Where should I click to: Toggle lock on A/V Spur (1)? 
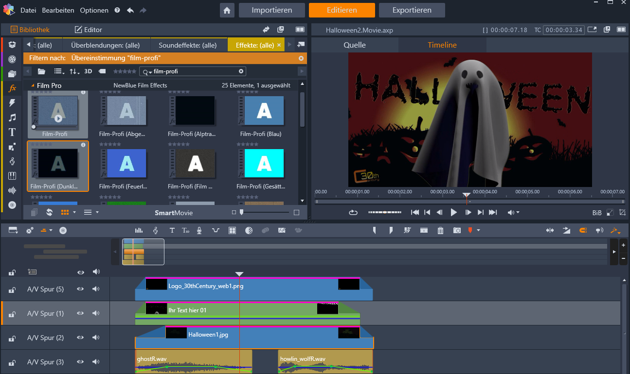point(11,314)
